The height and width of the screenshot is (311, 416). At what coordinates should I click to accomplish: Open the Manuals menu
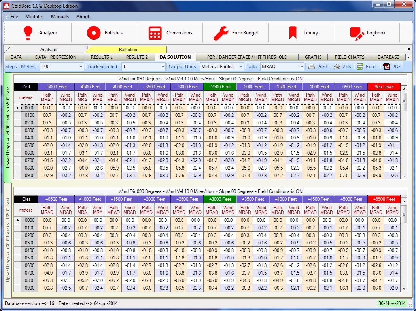(60, 17)
